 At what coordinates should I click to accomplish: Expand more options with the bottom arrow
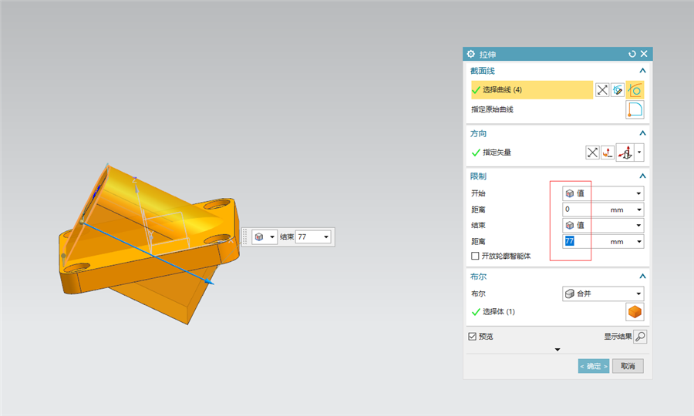point(558,350)
